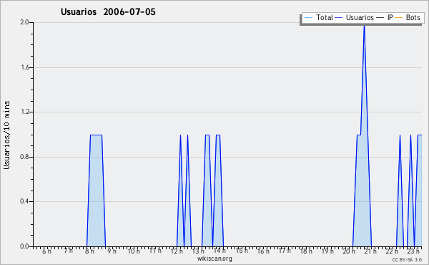
Task: Click the Total legend entry
Action: click(x=318, y=17)
